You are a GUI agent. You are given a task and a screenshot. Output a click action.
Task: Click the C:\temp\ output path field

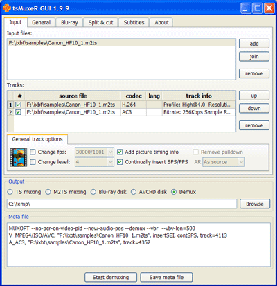pyautogui.click(x=122, y=204)
